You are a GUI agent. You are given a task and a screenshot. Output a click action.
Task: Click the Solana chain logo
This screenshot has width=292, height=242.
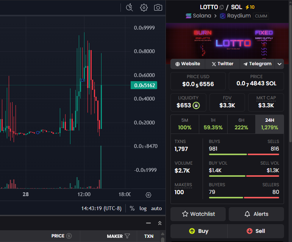189,16
